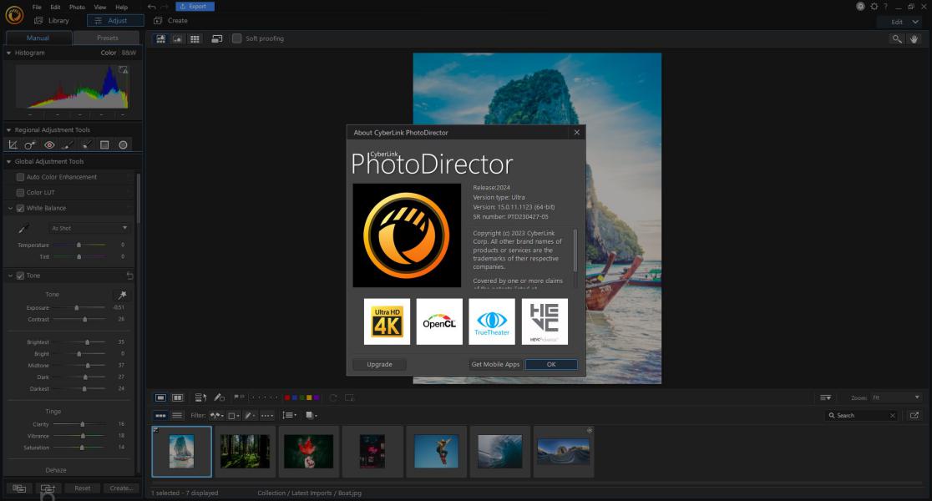Screen dimensions: 932x501
Task: Click Get Mobile Apps button
Action: (x=495, y=364)
